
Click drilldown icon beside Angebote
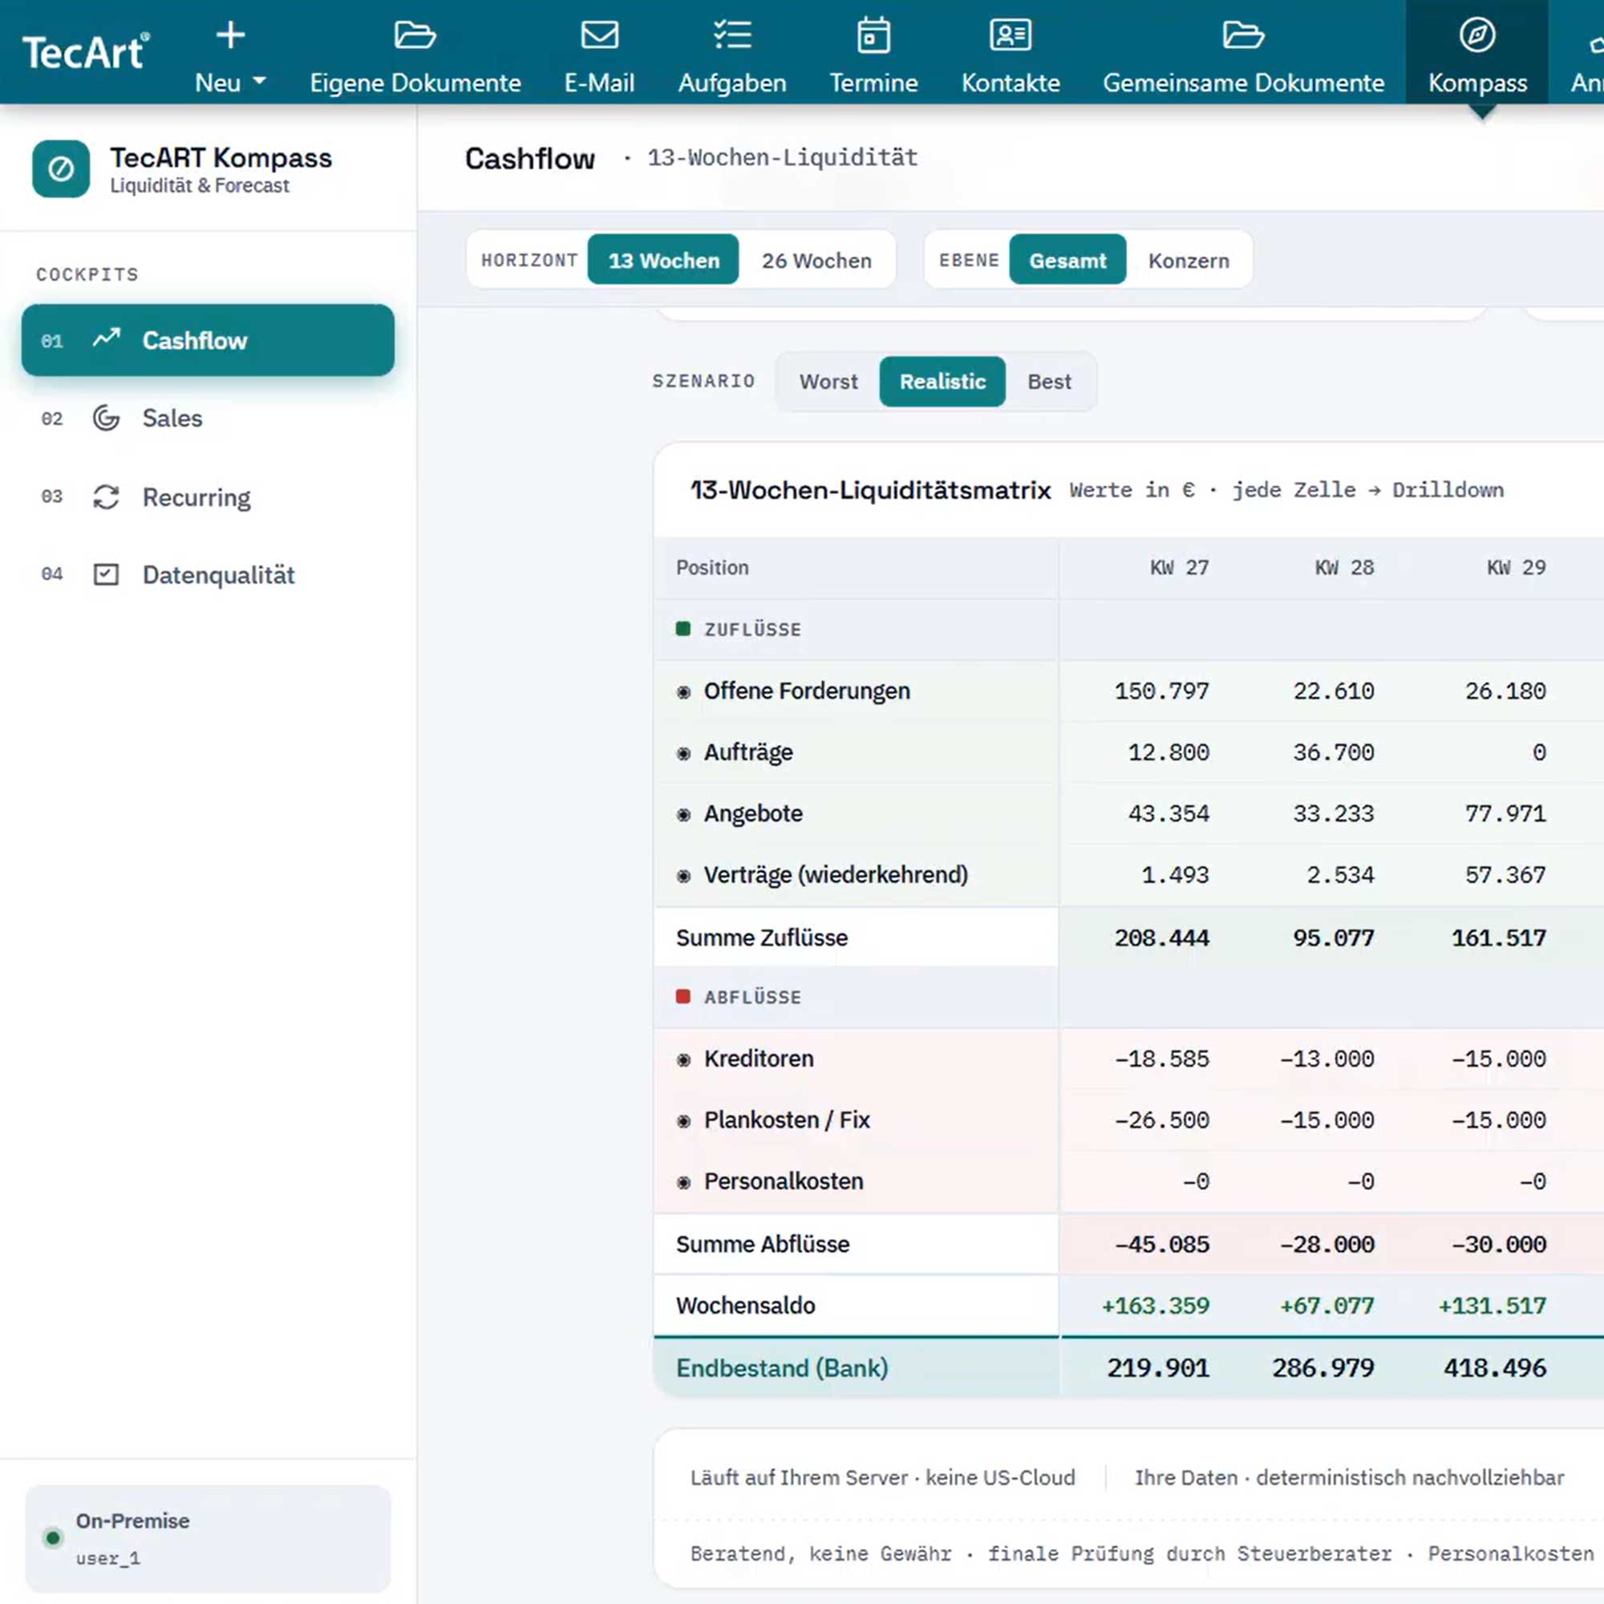tap(683, 815)
